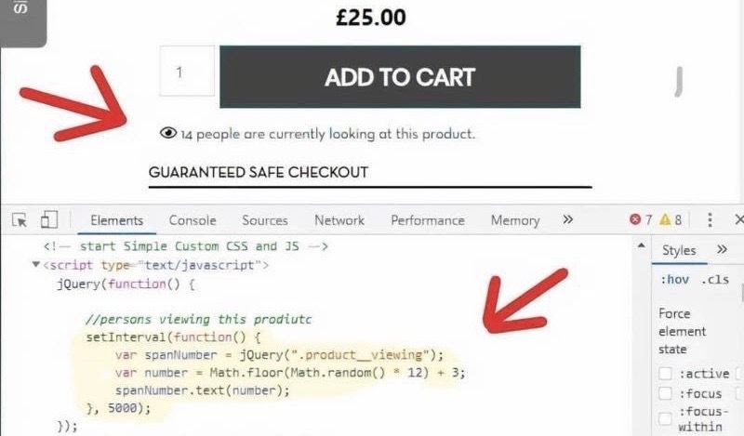744x436 pixels.
Task: Collapse the script tag node
Action: (x=36, y=265)
